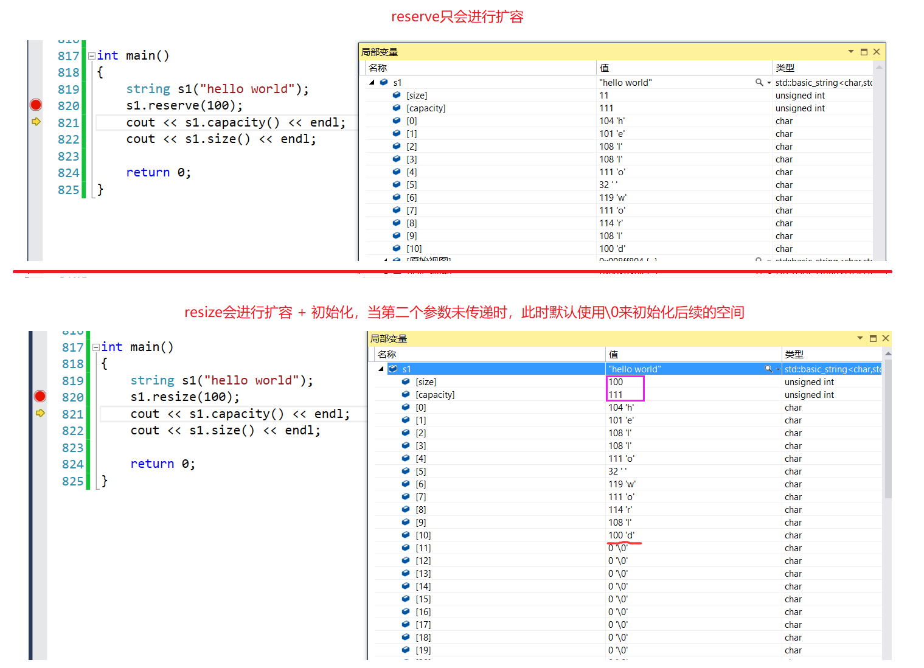Click scroll-up arrow of upper locals panel
Screen dimensions: 924x668
(879, 67)
